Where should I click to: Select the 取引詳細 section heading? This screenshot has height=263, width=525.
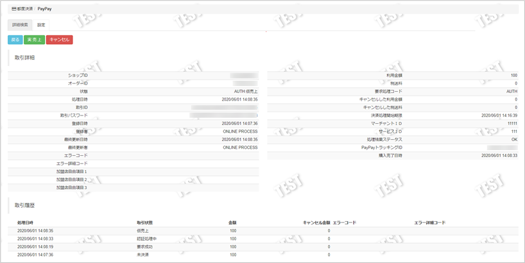pyautogui.click(x=24, y=58)
